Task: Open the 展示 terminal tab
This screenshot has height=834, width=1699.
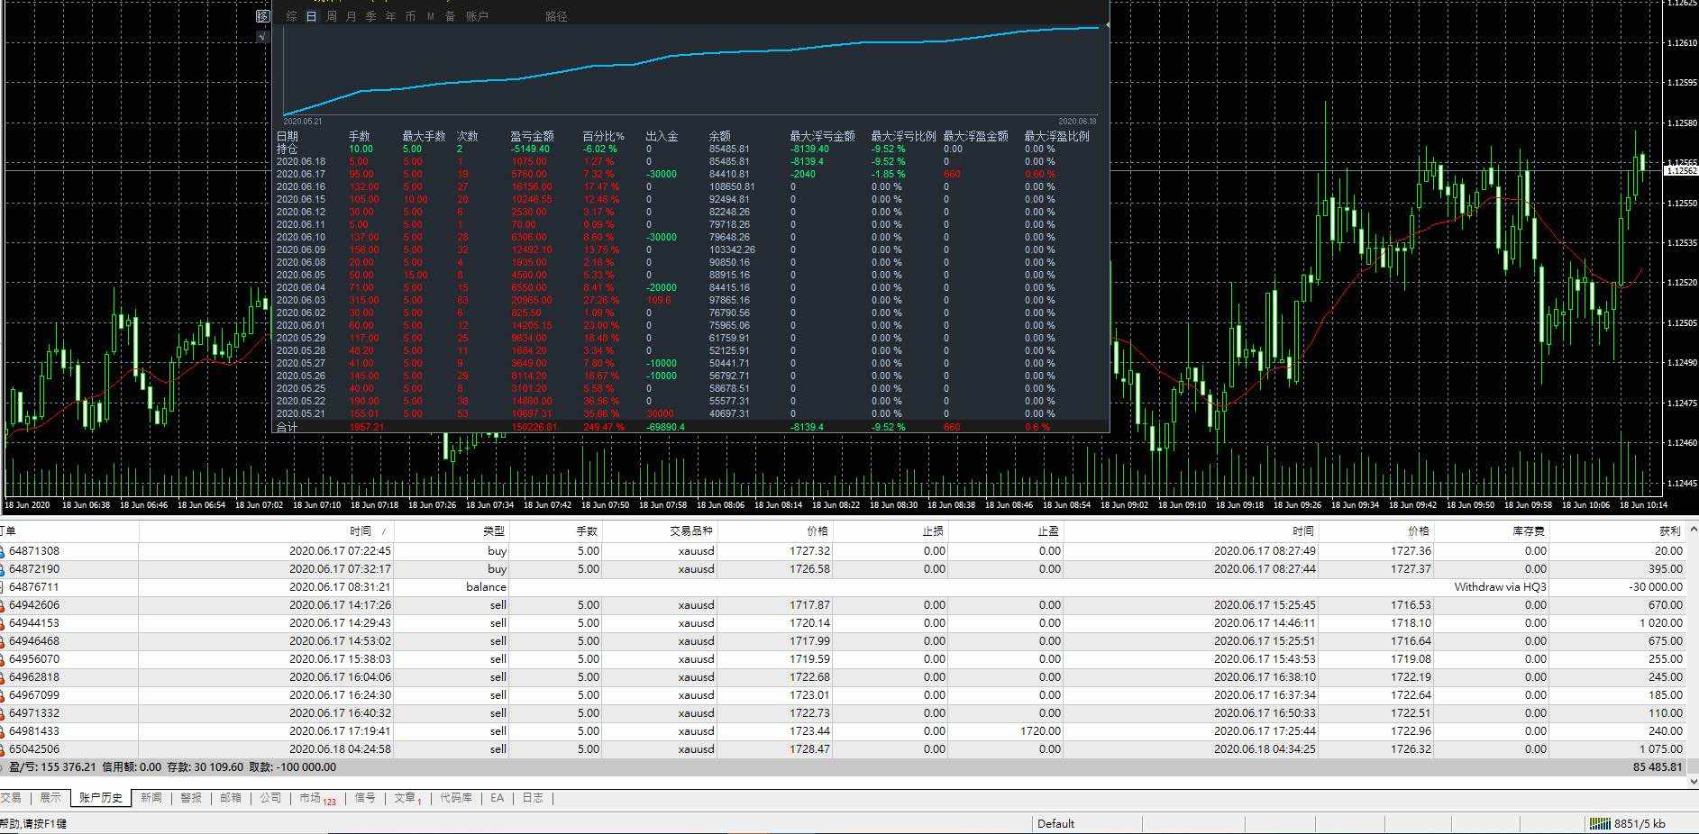Action: pos(50,798)
